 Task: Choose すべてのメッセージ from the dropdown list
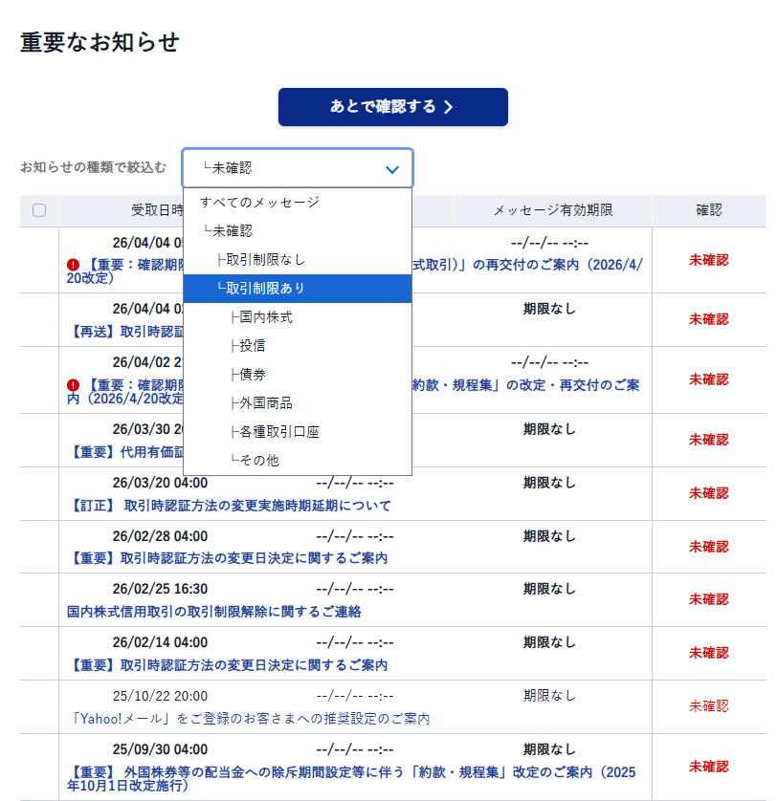pos(298,203)
